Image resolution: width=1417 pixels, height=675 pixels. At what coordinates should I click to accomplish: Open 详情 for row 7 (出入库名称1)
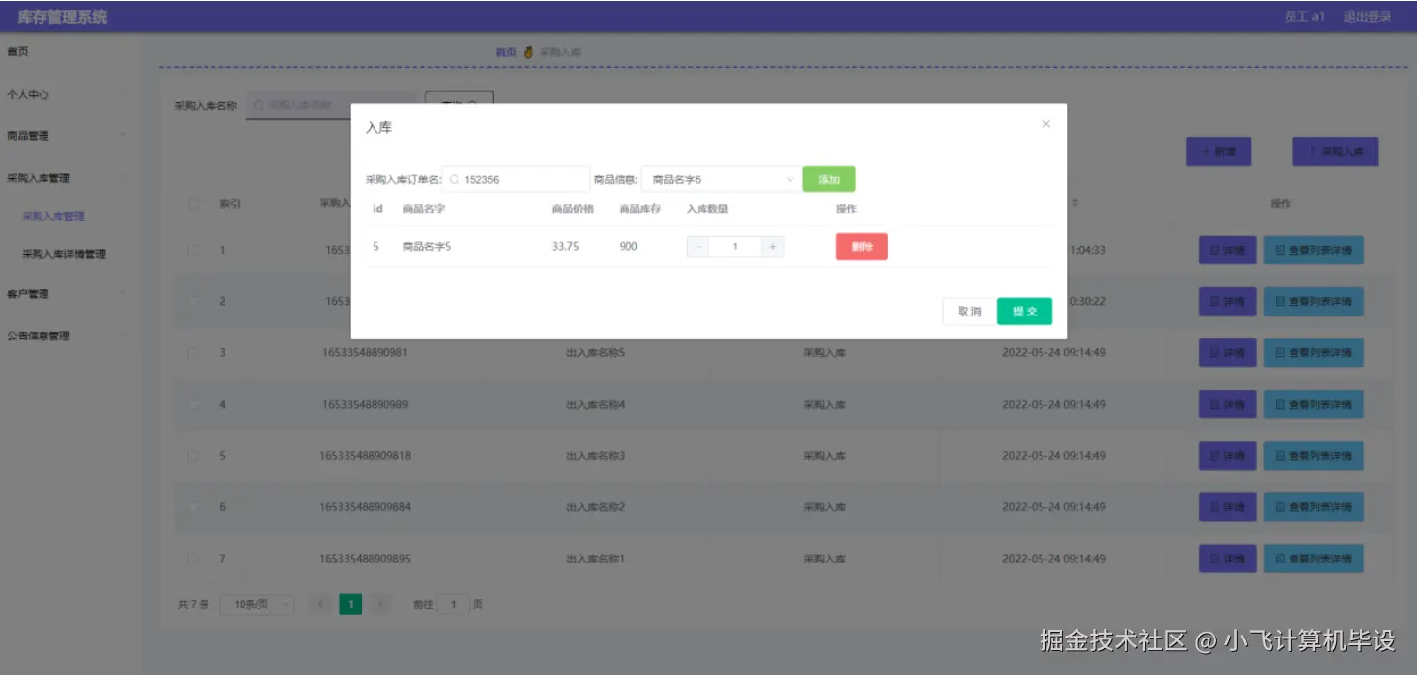tap(1227, 559)
